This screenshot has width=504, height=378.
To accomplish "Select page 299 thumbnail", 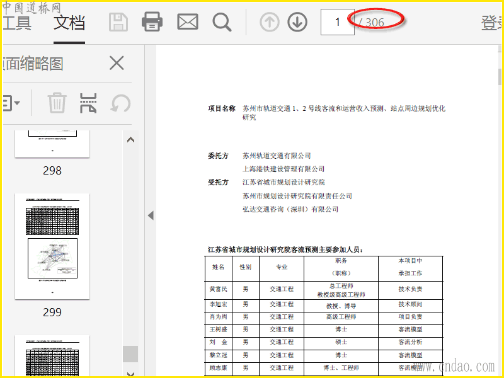I will coord(52,246).
